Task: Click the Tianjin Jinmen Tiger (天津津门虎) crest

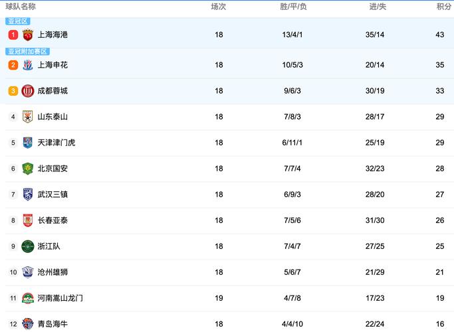Action: point(27,143)
